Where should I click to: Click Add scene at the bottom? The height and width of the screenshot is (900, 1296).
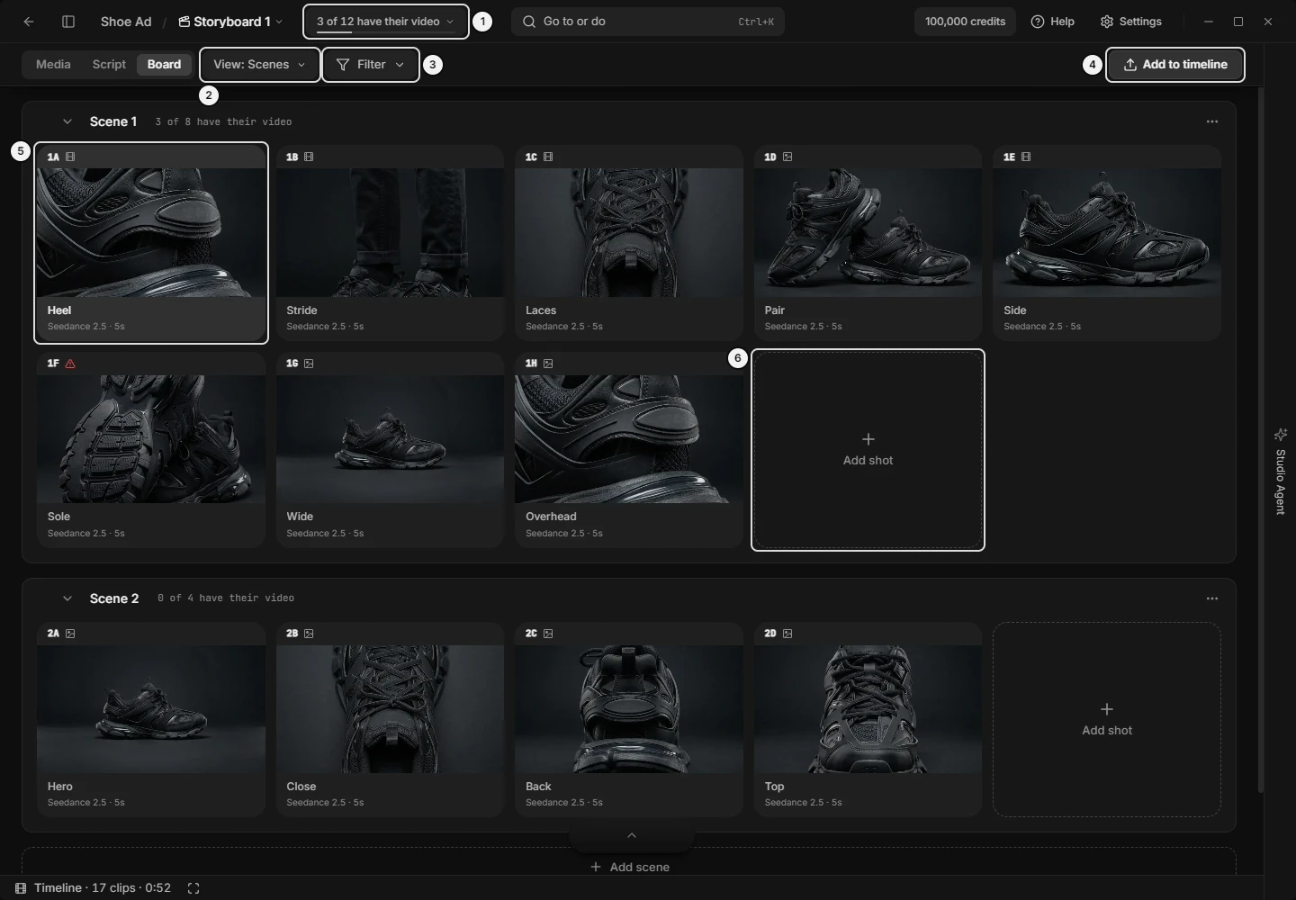629,867
